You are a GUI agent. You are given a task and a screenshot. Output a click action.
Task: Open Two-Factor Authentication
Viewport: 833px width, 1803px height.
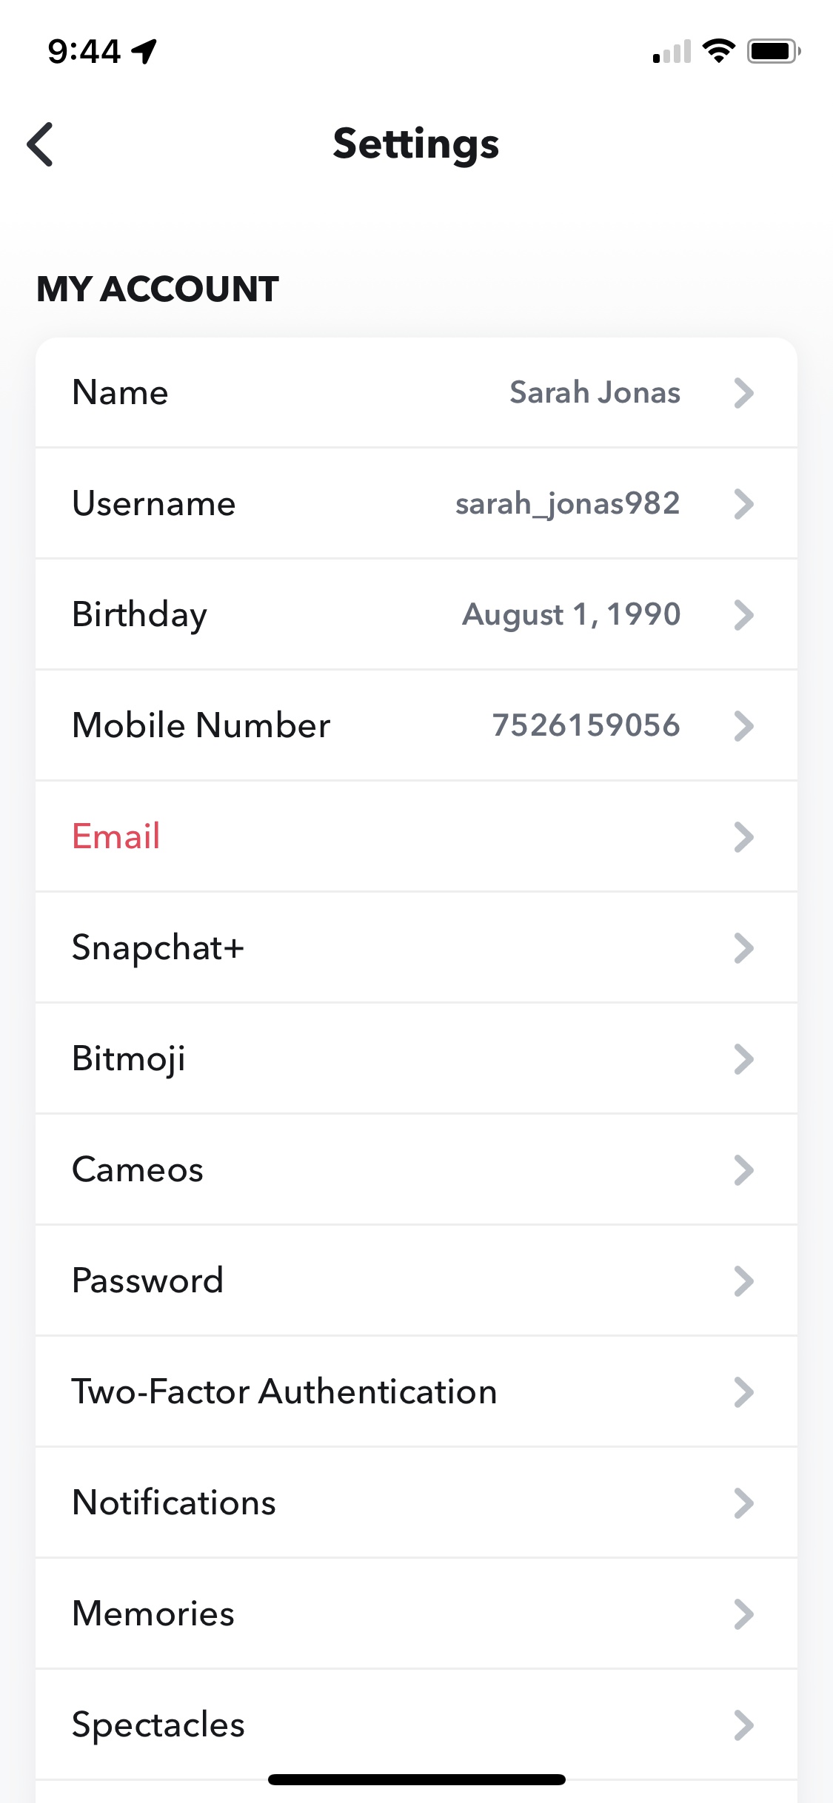[284, 1391]
